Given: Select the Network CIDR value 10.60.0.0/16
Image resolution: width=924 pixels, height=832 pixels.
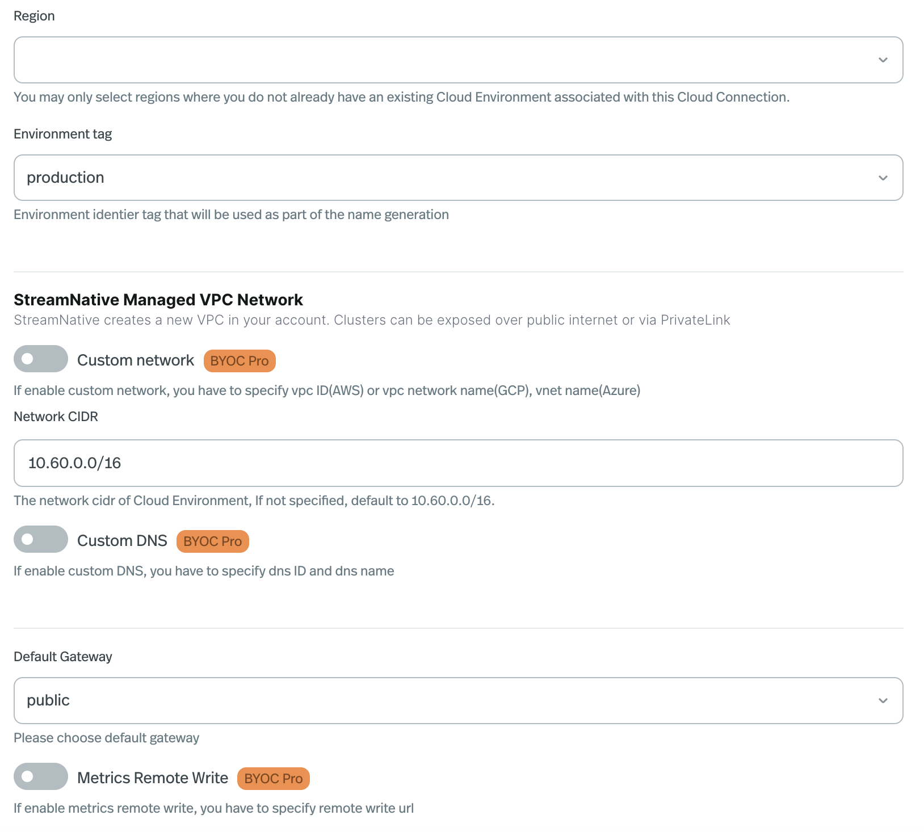Looking at the screenshot, I should click(75, 463).
